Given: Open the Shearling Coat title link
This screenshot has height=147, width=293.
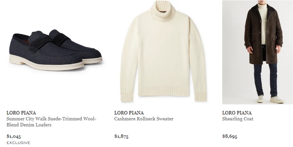Looking at the screenshot, I should pyautogui.click(x=238, y=119).
